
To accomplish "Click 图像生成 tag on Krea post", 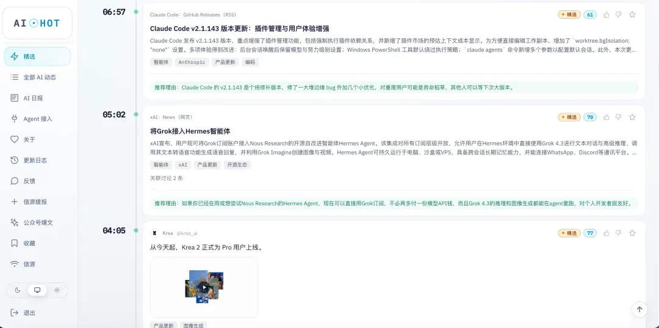I will click(x=193, y=326).
